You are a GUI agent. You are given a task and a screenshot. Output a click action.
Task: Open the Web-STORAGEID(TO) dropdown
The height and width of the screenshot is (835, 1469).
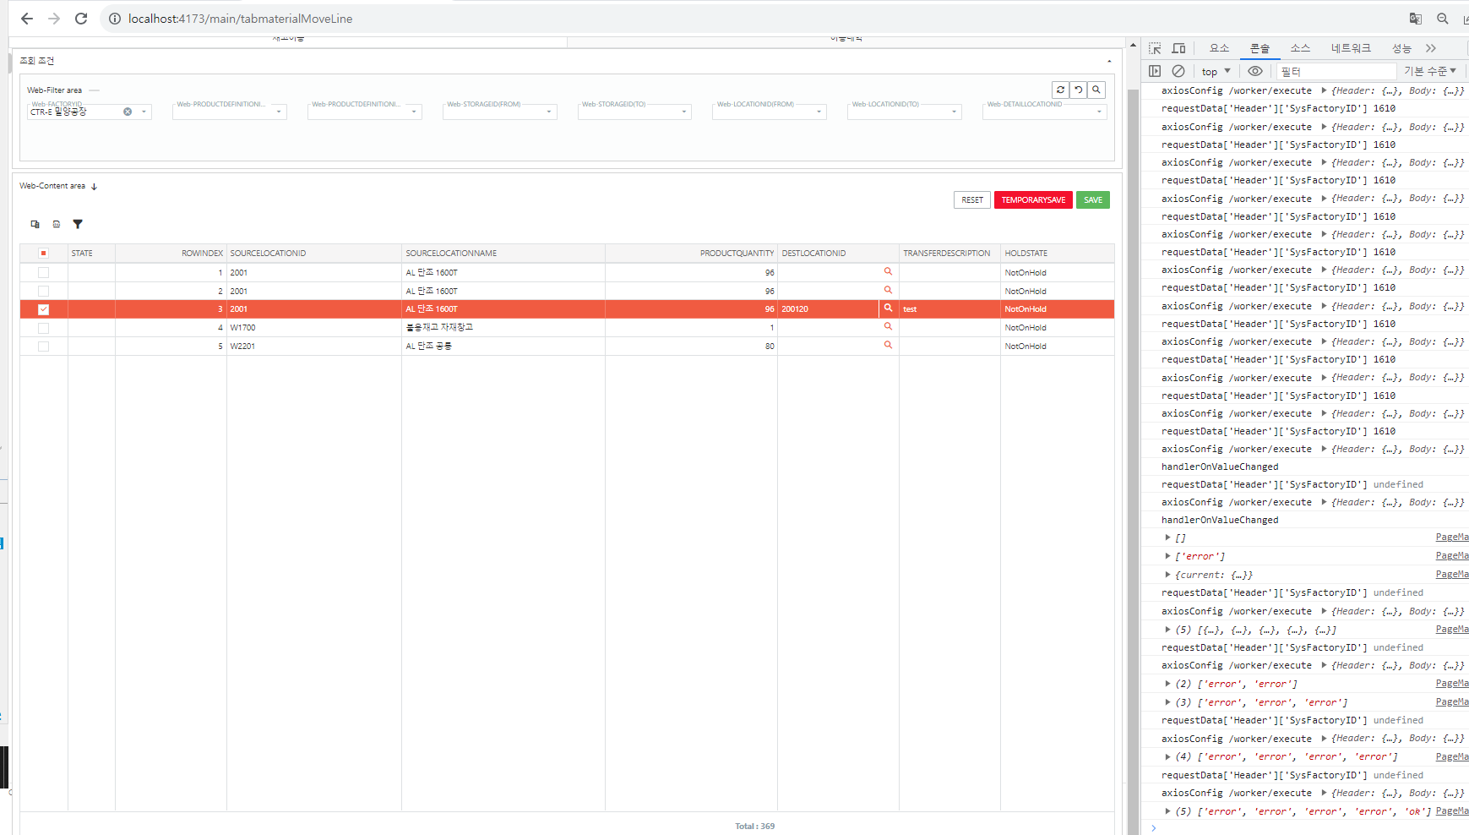pos(684,112)
